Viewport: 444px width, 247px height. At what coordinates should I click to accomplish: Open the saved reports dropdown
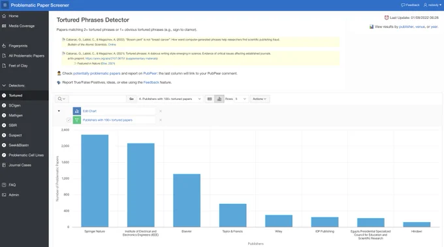[170, 99]
